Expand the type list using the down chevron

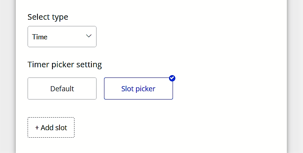(89, 36)
